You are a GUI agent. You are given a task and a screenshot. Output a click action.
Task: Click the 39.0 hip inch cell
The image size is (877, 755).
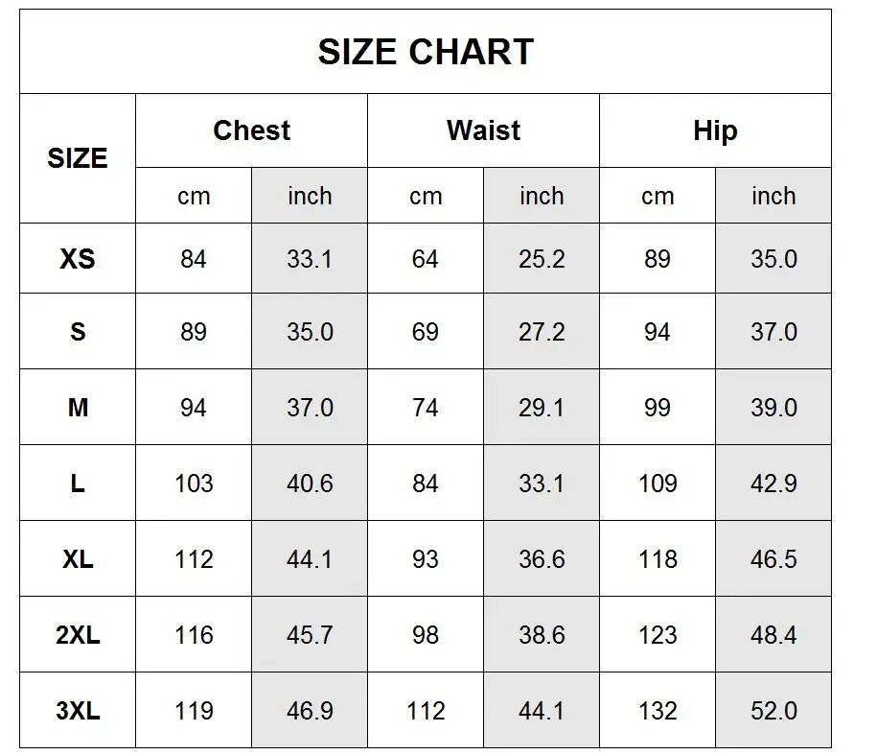point(773,408)
